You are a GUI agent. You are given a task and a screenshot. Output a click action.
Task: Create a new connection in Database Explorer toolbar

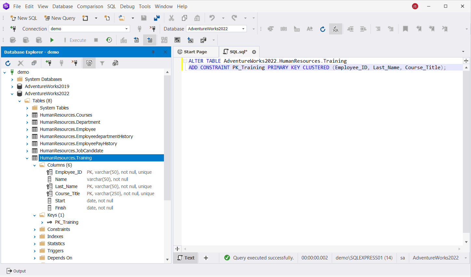[x=48, y=63]
